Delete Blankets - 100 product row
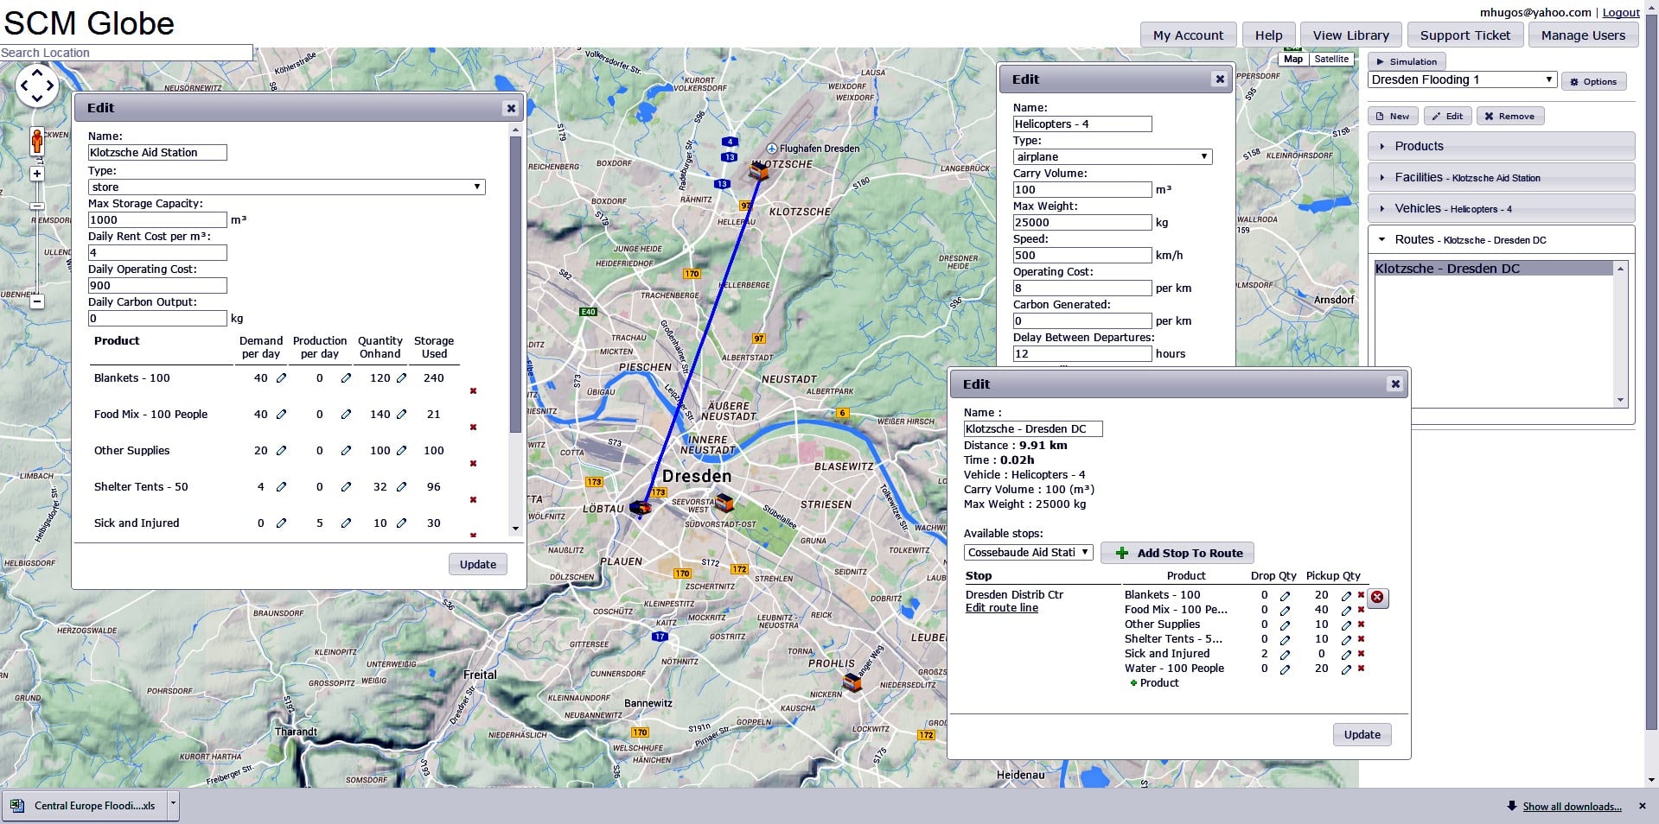1659x824 pixels. (473, 391)
